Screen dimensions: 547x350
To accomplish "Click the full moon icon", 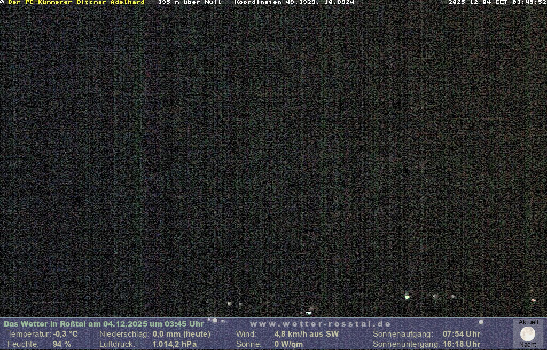I will [x=528, y=334].
